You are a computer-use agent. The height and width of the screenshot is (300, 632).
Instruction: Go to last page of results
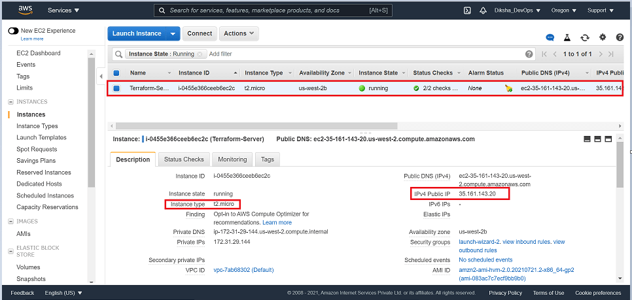(x=611, y=54)
